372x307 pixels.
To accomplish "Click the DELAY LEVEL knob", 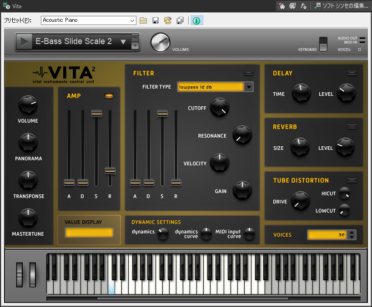I will tap(347, 93).
